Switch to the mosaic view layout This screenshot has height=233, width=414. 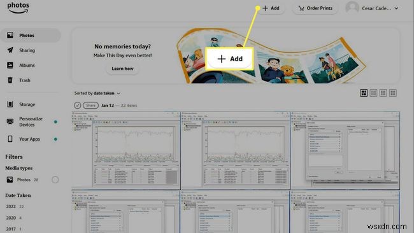pos(364,93)
